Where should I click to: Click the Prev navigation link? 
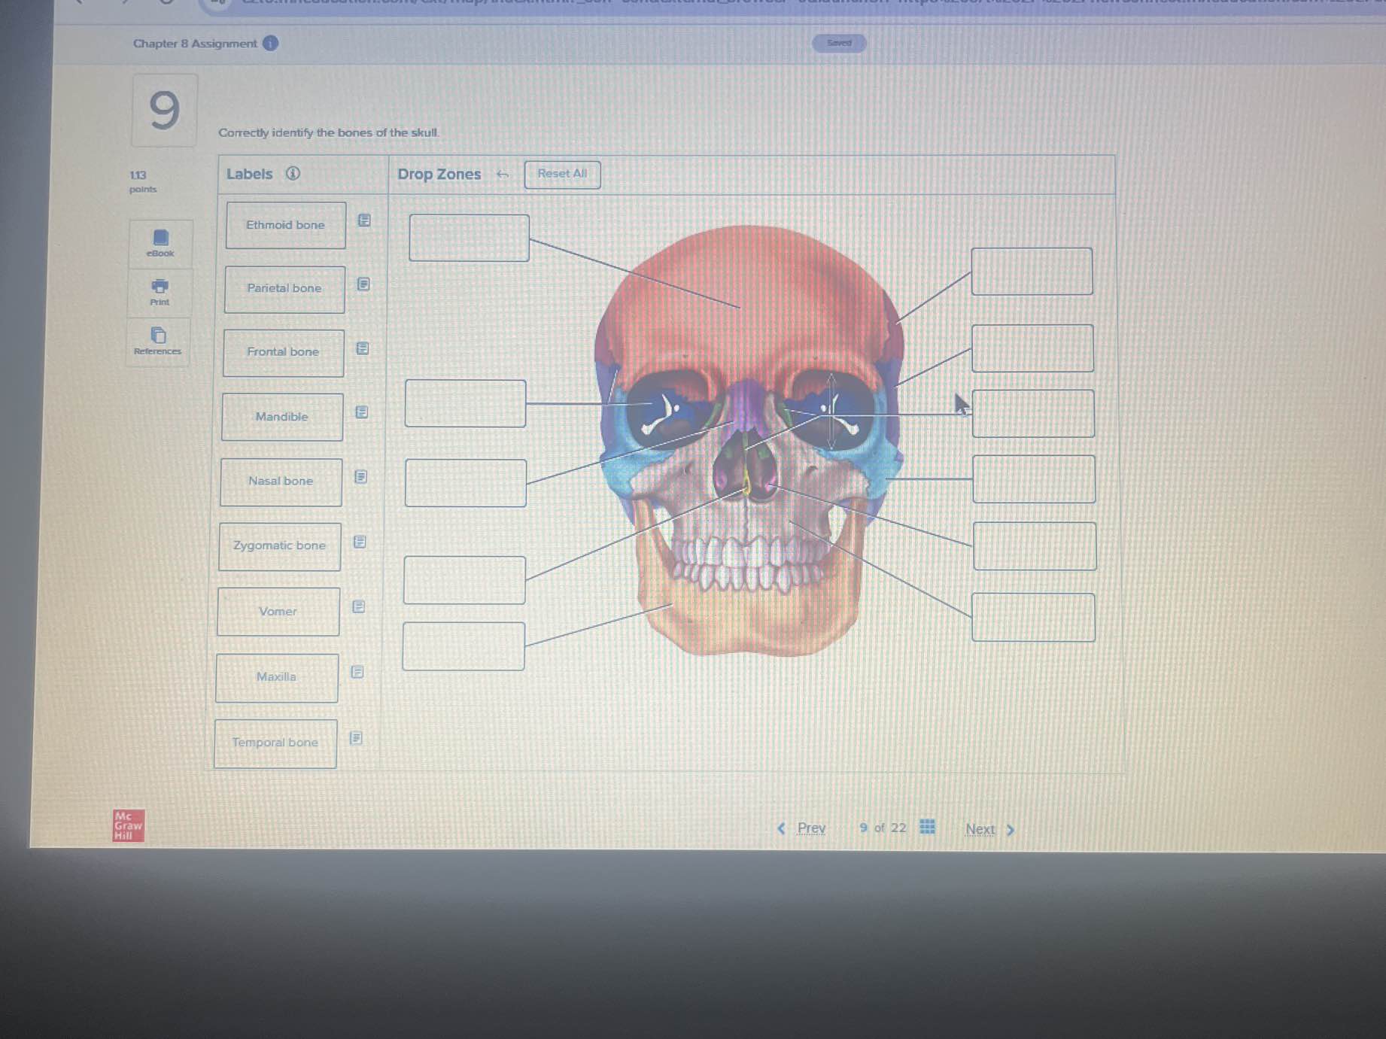(812, 827)
